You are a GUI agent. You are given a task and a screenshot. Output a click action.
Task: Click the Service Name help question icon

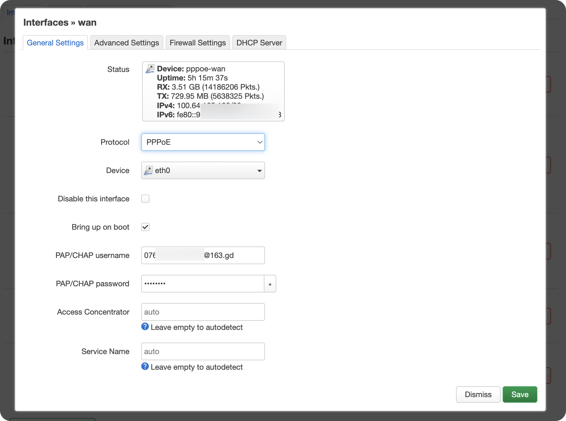pos(145,366)
